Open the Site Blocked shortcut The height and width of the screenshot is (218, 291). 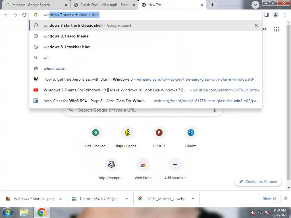pos(95,137)
